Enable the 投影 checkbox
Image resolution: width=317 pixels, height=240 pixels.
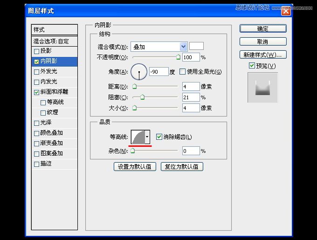tap(36, 51)
